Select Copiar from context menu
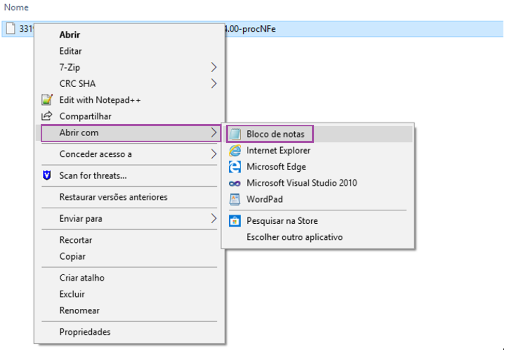The width and height of the screenshot is (507, 350). 129,256
